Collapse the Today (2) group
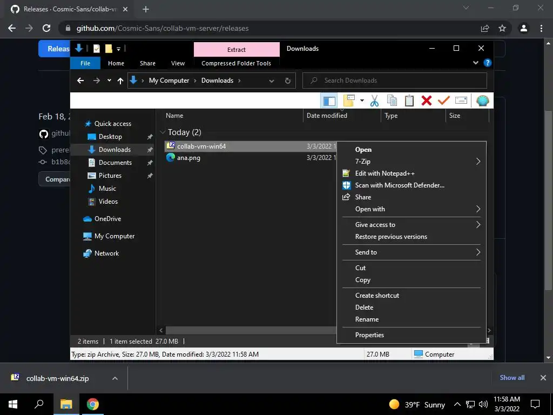This screenshot has width=553, height=415. [163, 132]
